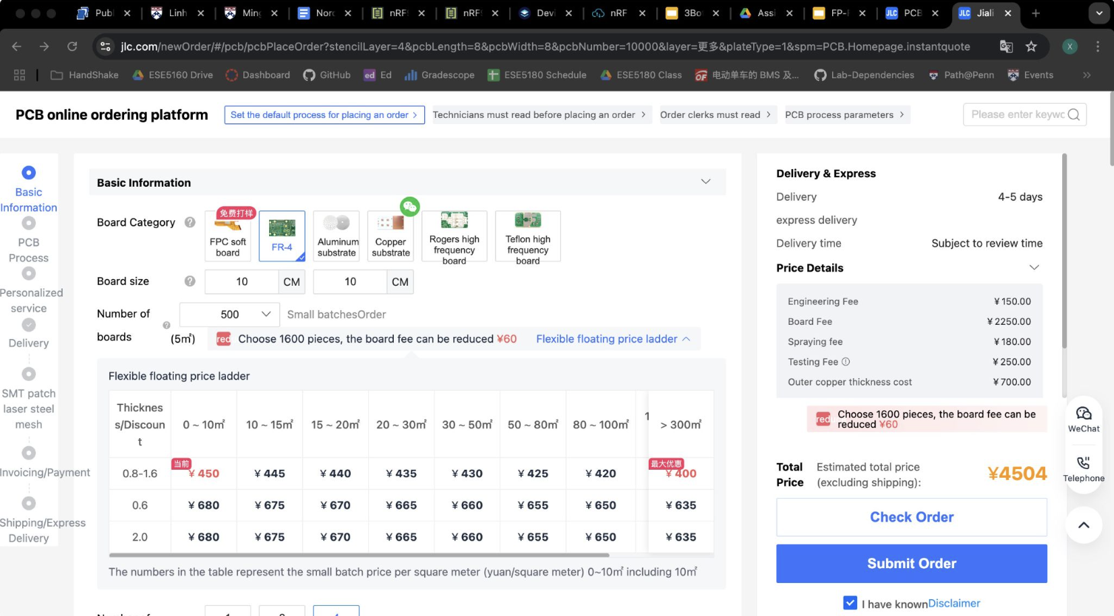Select the Aluminum substrate category
1114x616 pixels.
(336, 237)
